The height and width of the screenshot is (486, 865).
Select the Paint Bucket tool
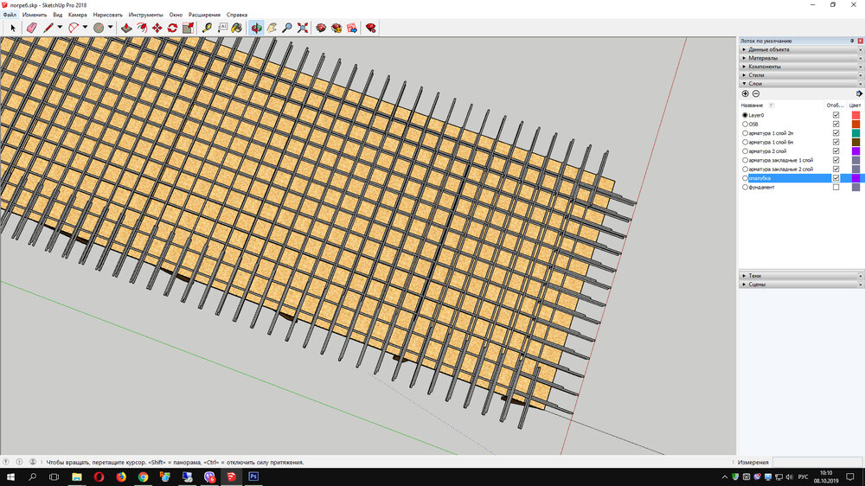point(236,28)
